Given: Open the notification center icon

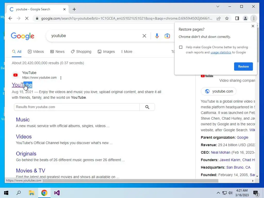Looking at the screenshot, I should (x=256, y=193).
